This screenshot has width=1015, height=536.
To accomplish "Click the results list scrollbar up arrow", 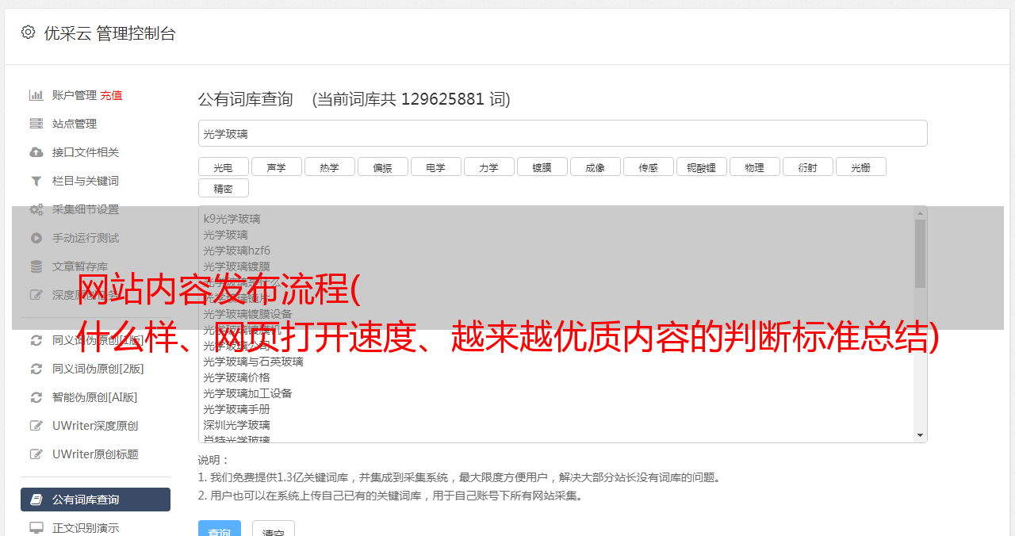I will [920, 212].
